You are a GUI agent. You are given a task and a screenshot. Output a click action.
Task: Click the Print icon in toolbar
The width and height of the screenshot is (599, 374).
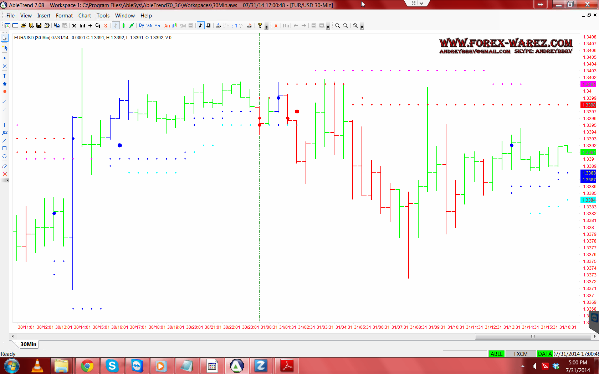46,26
